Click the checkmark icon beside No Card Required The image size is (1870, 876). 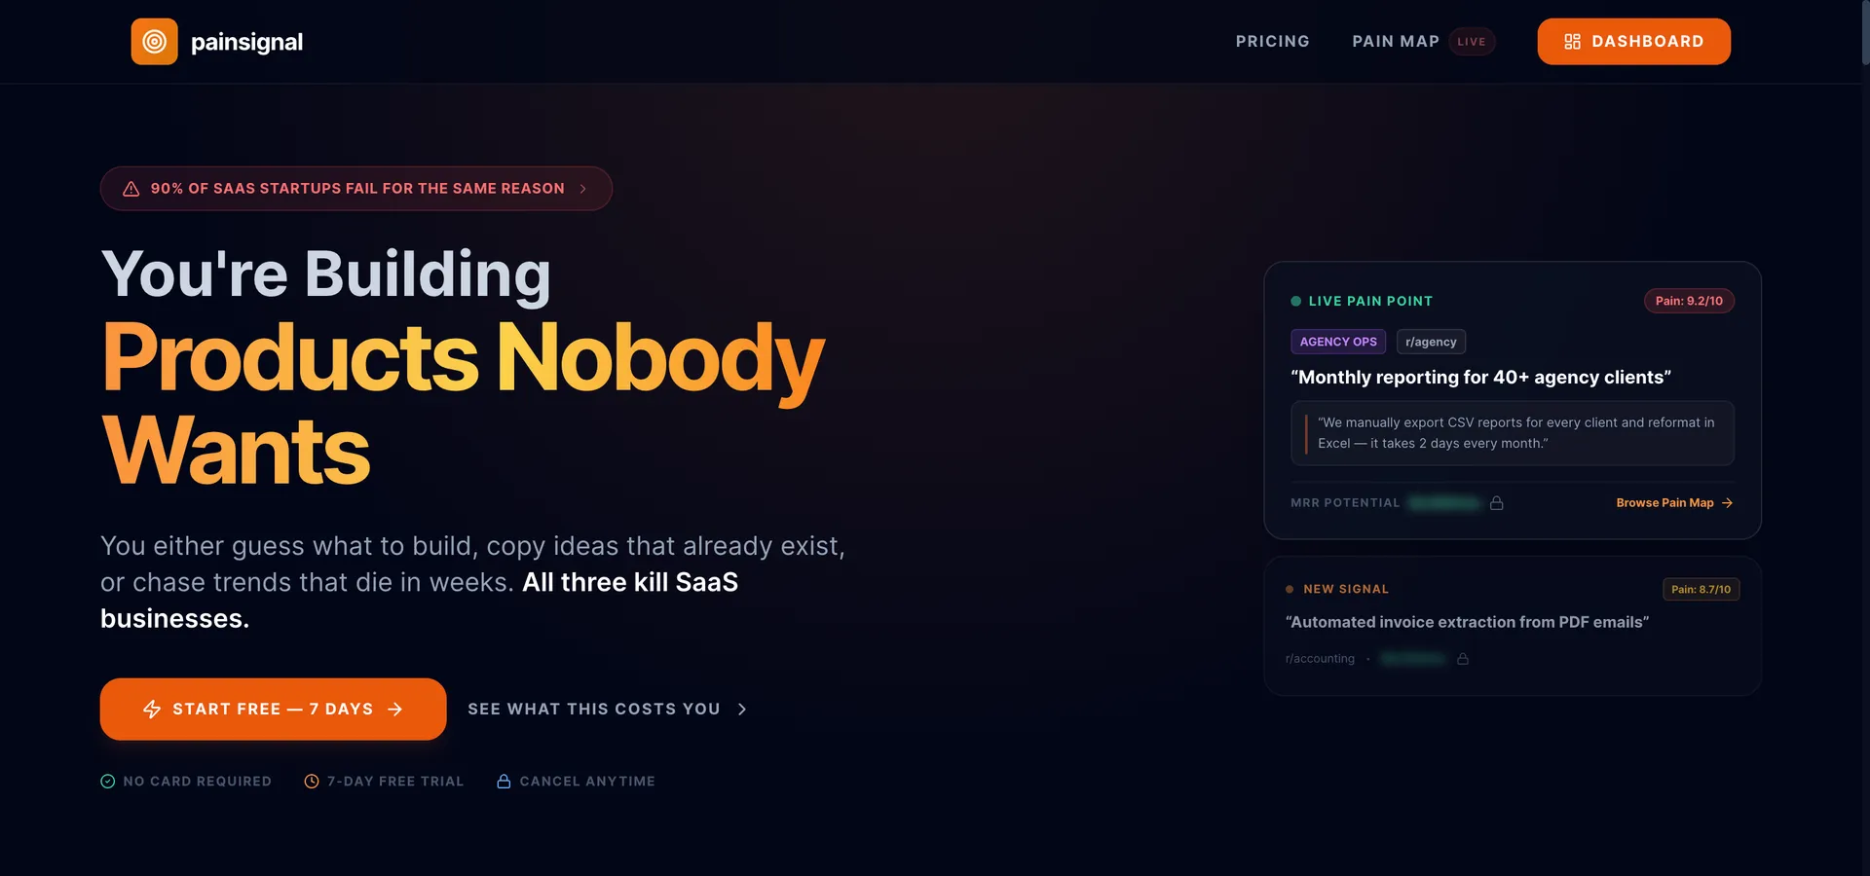point(108,782)
